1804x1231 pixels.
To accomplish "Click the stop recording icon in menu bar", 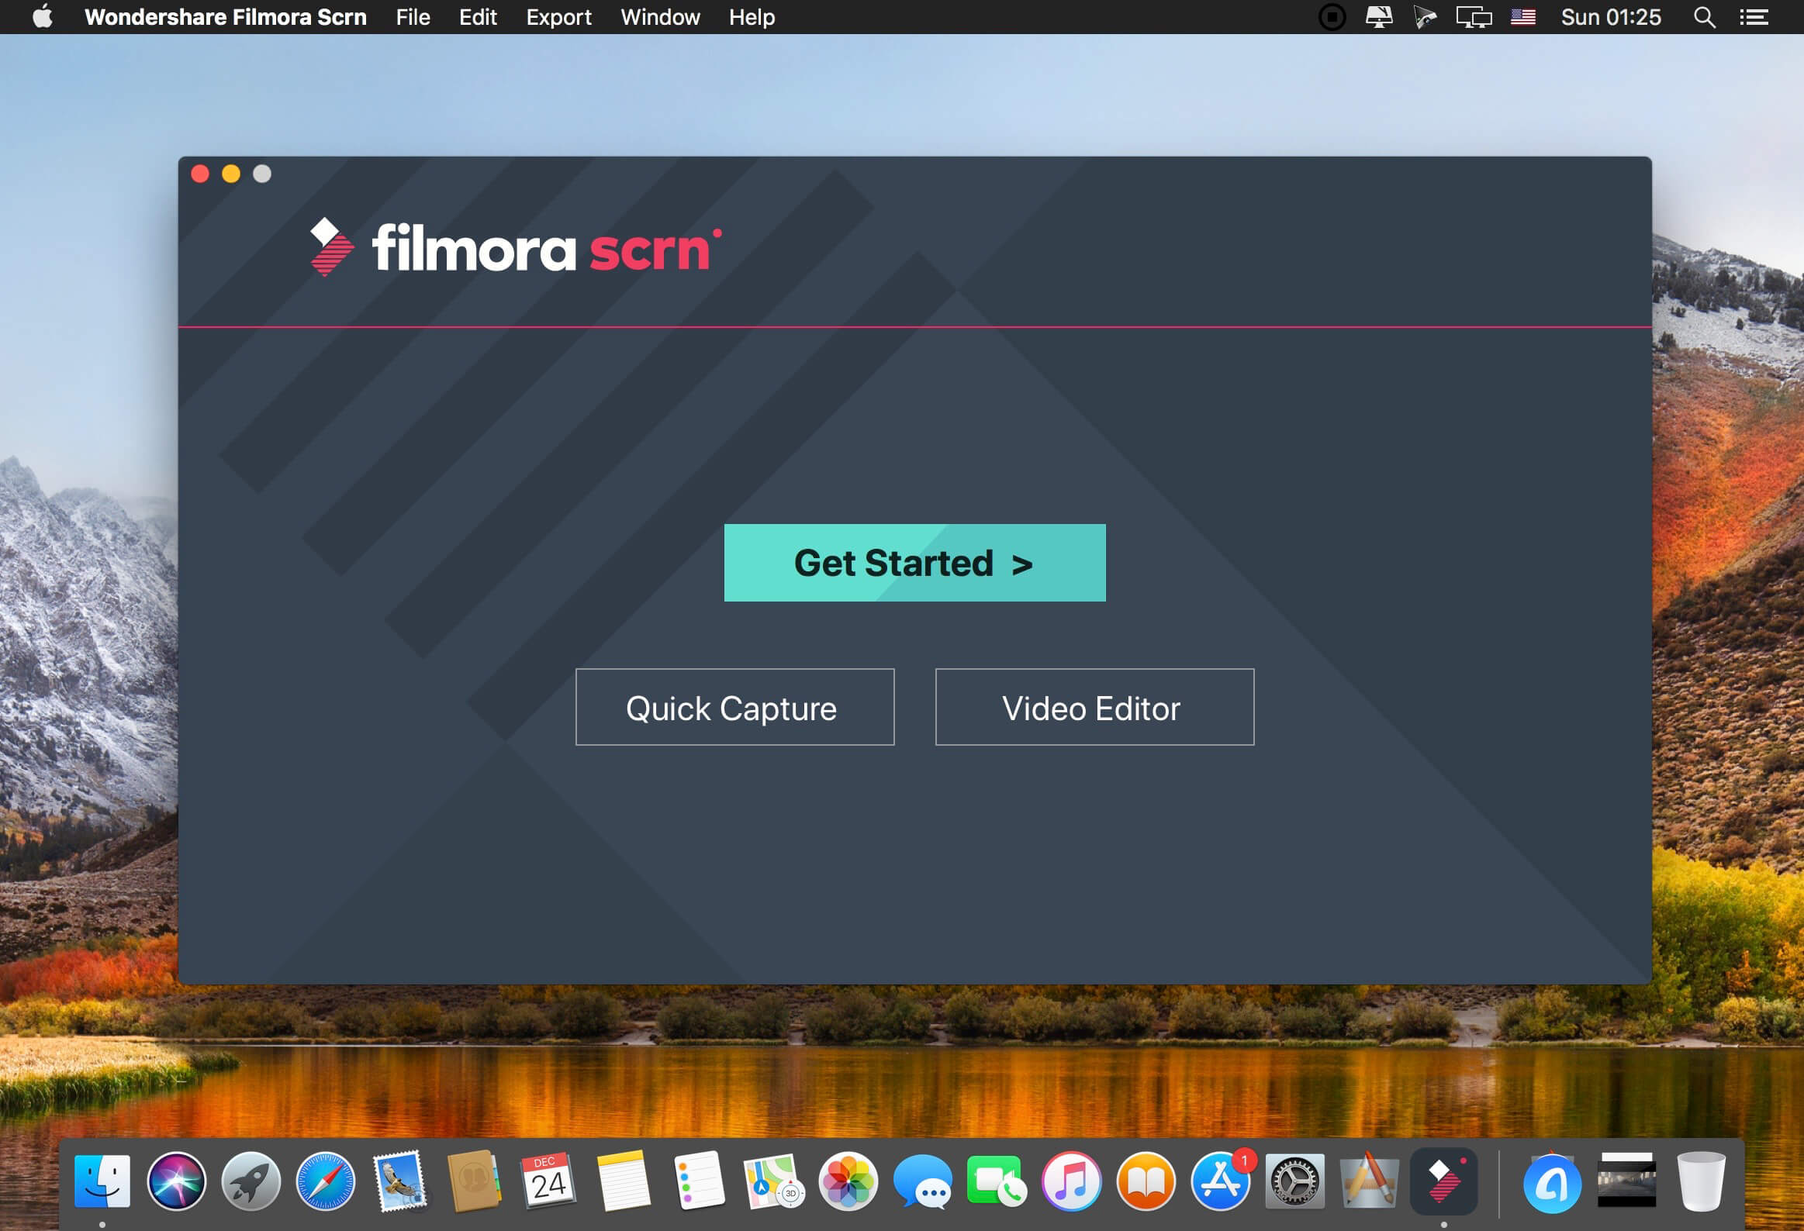I will pos(1332,17).
